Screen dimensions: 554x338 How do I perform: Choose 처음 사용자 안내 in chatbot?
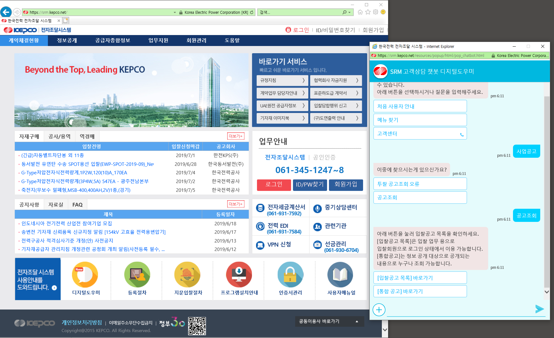pyautogui.click(x=420, y=106)
